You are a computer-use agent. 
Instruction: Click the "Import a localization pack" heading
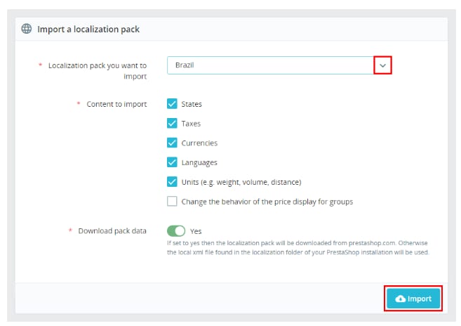(88, 29)
